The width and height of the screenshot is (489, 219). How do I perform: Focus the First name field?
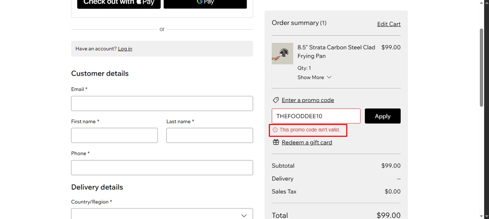click(x=114, y=135)
